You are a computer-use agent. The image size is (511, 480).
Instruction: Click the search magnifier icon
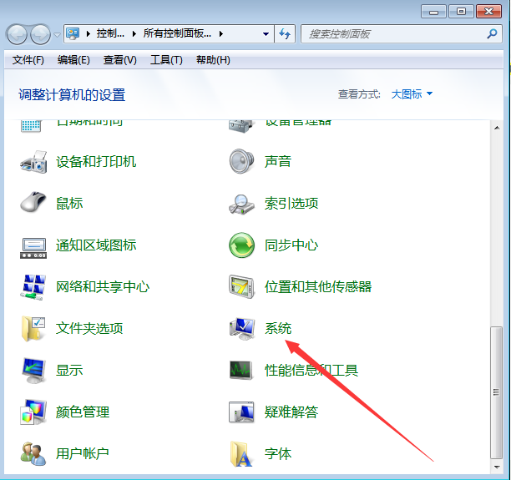pos(492,33)
